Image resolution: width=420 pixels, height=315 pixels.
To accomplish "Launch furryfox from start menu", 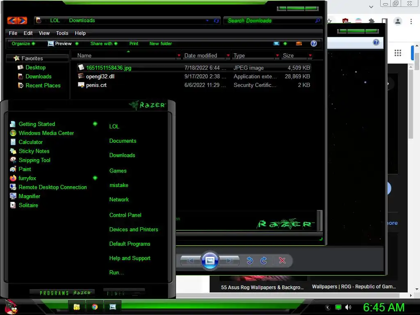I will 23,178.
